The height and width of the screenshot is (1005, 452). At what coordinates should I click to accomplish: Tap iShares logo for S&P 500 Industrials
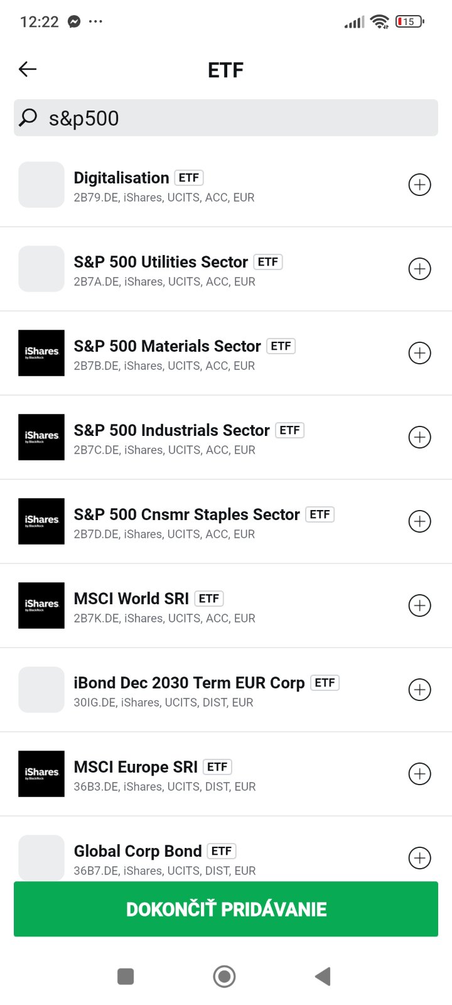[x=41, y=437]
